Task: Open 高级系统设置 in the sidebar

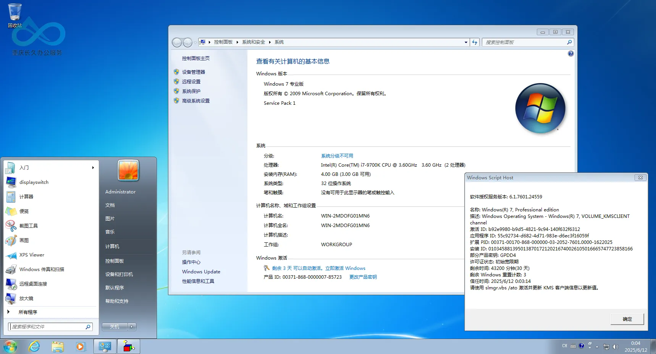Action: pyautogui.click(x=196, y=101)
